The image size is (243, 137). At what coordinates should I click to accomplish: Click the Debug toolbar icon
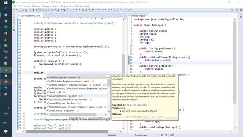point(52,10)
